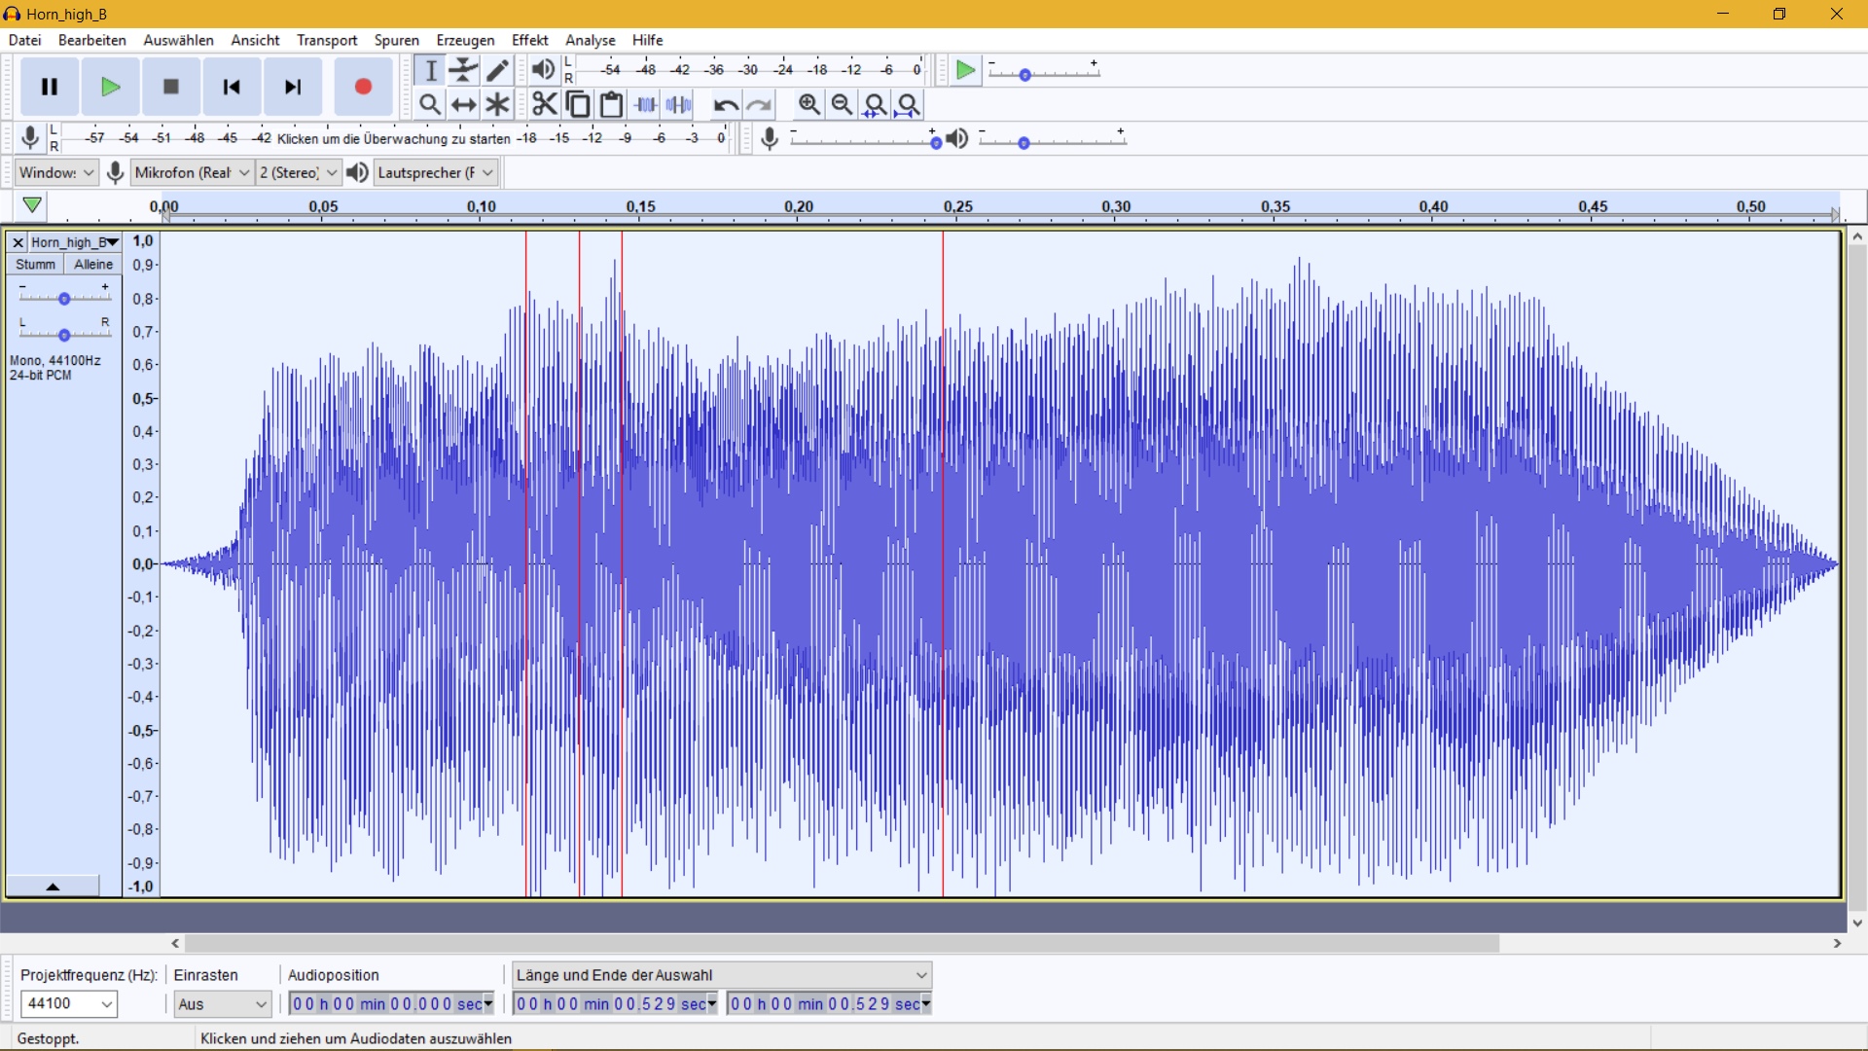This screenshot has width=1868, height=1051.
Task: Open the Projektfrequenz 44100 dropdown
Action: 68,1003
